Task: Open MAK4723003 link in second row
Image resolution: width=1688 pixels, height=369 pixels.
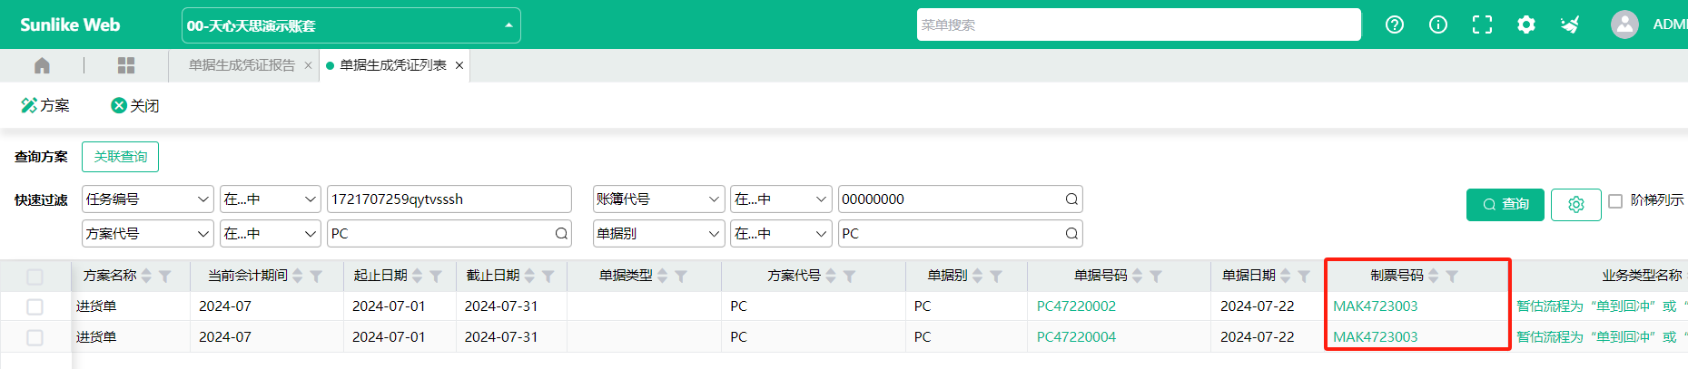Action: (x=1375, y=337)
